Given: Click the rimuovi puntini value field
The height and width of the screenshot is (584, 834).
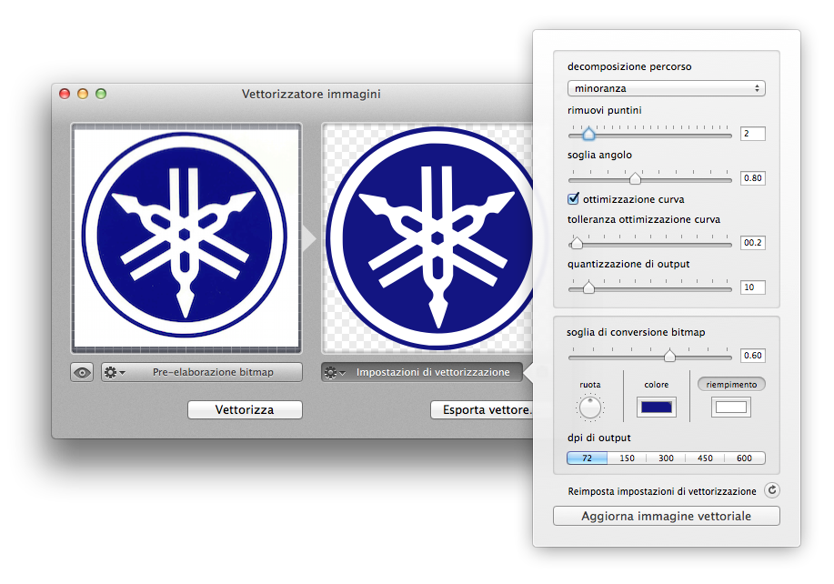Looking at the screenshot, I should click(752, 134).
